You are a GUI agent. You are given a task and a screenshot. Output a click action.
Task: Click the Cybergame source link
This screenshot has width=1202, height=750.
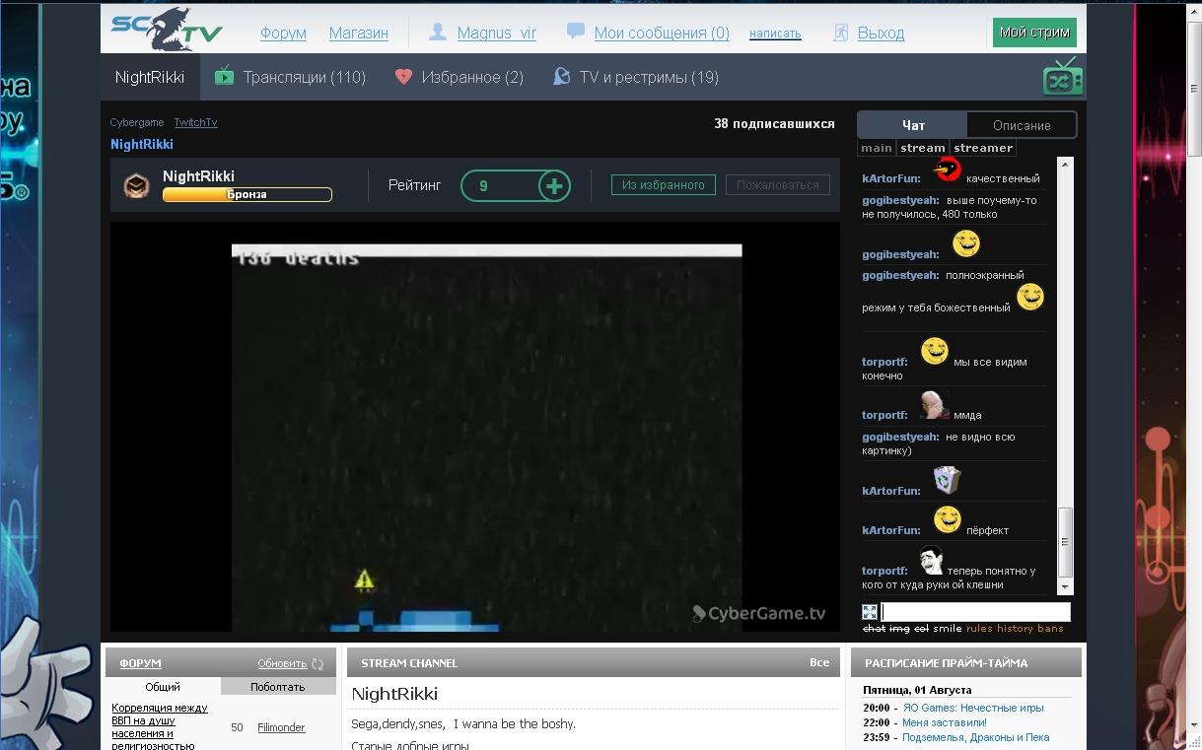click(x=137, y=122)
